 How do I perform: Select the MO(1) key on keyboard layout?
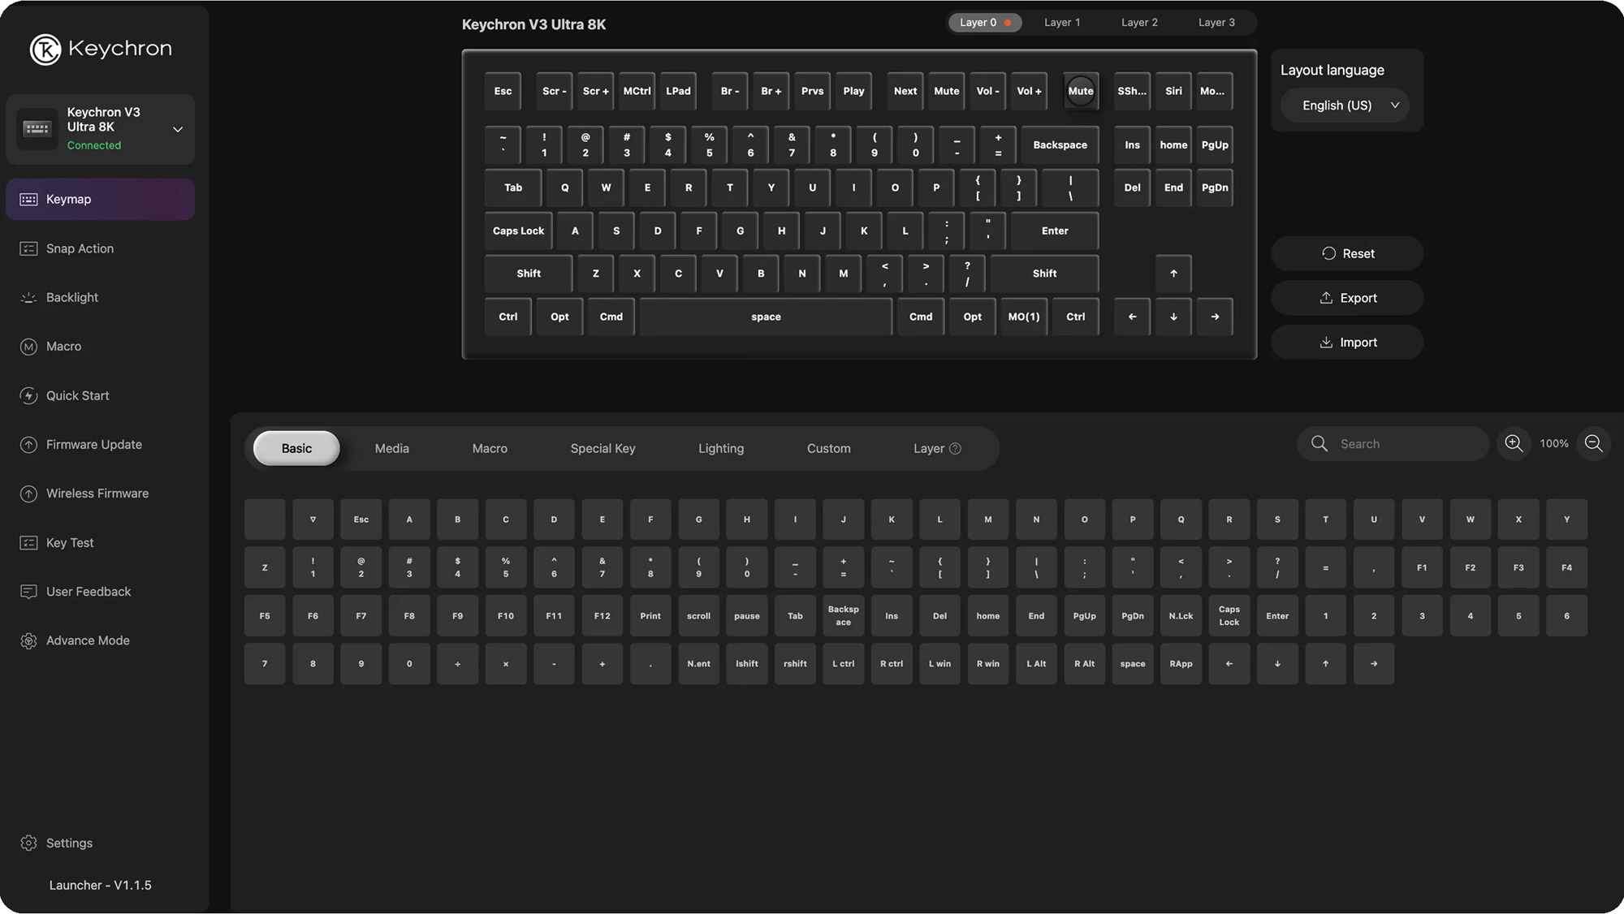pos(1023,317)
